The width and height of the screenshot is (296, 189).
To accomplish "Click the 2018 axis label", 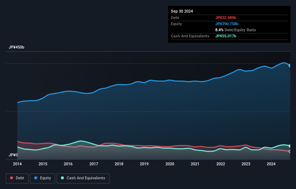I will click(x=119, y=164).
